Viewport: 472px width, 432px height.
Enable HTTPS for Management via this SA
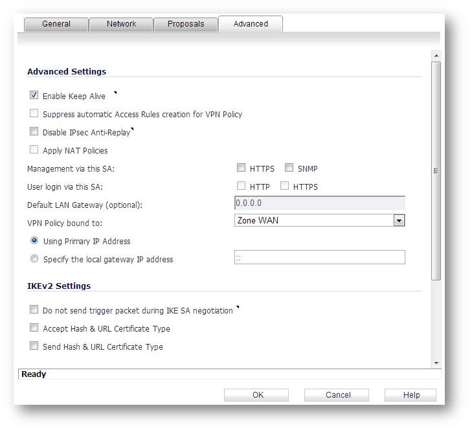click(x=241, y=167)
